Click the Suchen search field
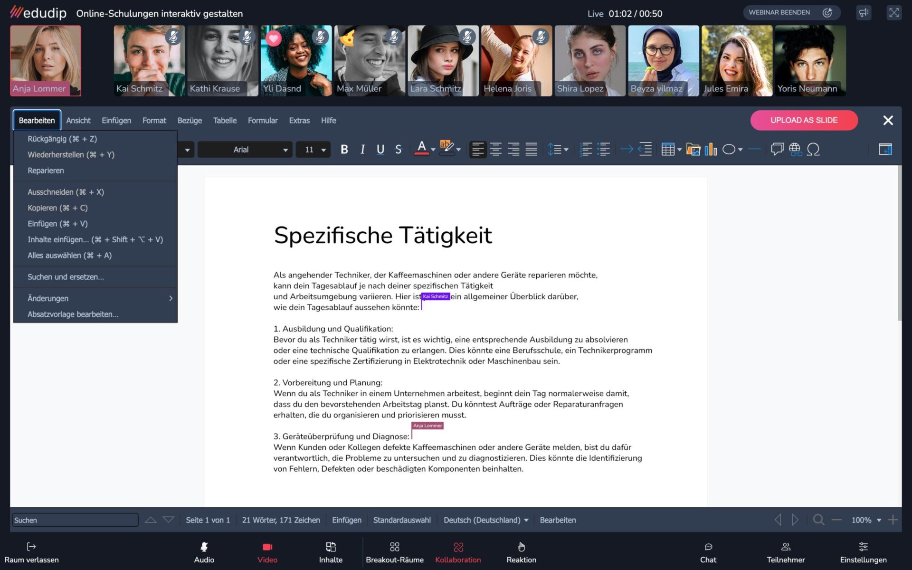This screenshot has width=912, height=570. [75, 520]
